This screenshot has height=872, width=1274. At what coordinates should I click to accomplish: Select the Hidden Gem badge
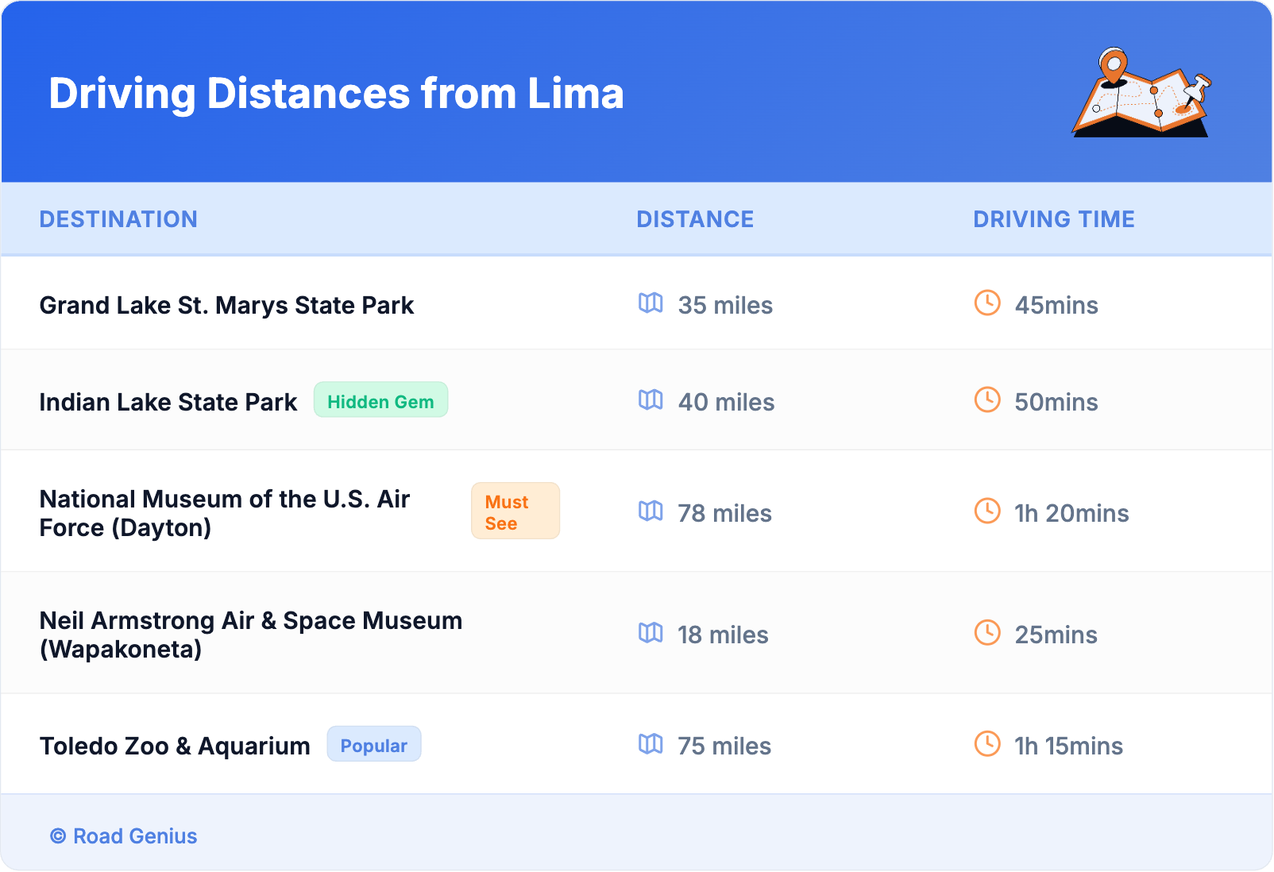pos(380,400)
